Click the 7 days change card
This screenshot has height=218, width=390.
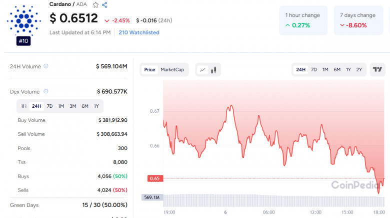(x=358, y=20)
